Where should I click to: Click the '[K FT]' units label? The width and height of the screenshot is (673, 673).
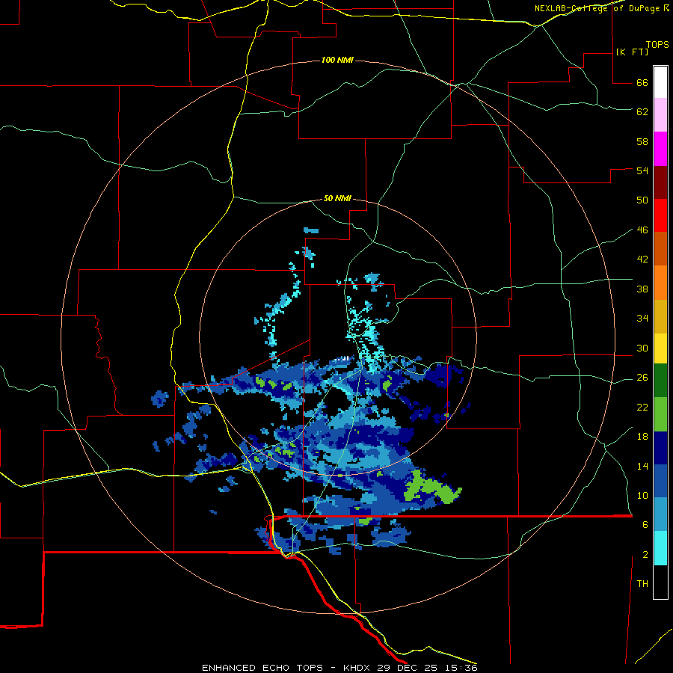(632, 52)
